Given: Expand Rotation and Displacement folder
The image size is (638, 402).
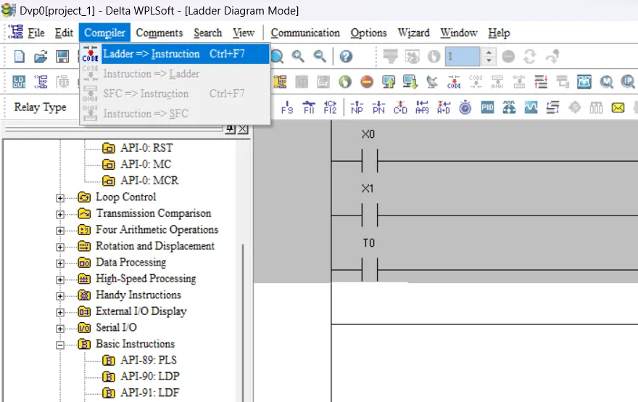Looking at the screenshot, I should coord(59,247).
